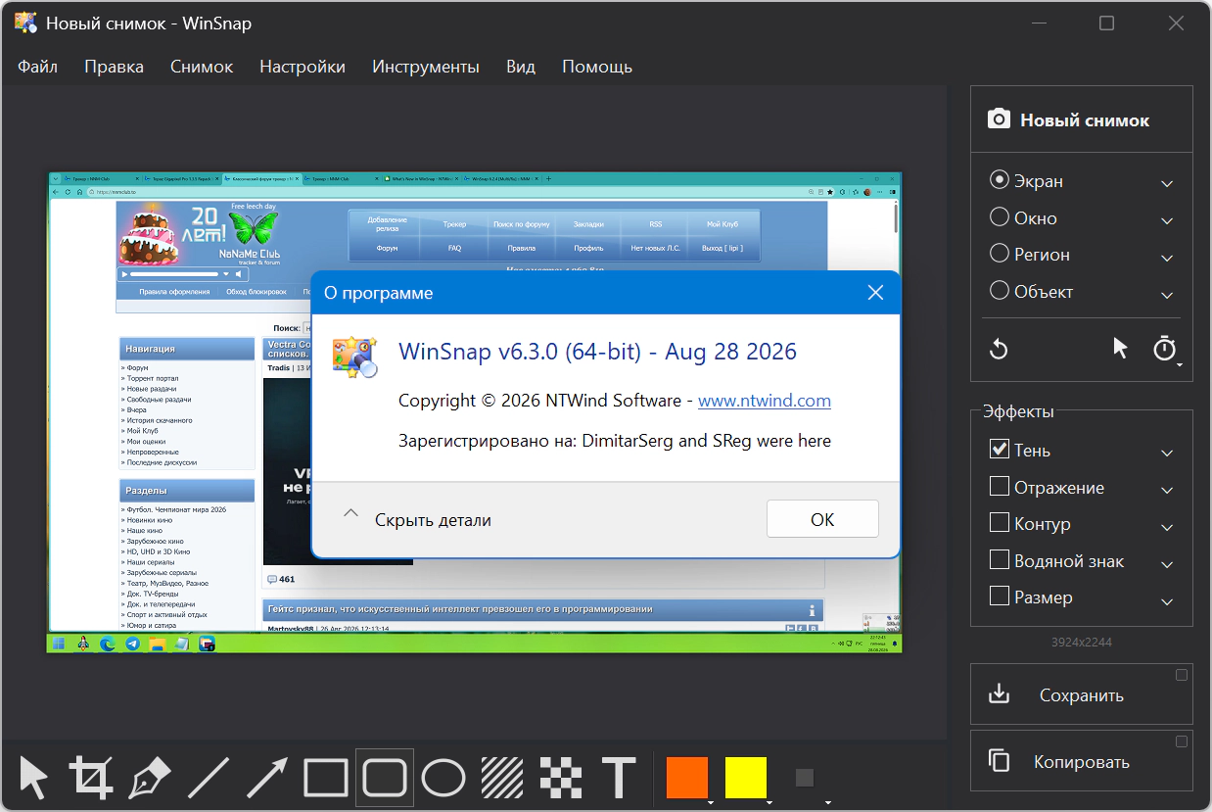The height and width of the screenshot is (812, 1212).
Task: Click the WinSnap logo in the About dialog
Action: (354, 358)
